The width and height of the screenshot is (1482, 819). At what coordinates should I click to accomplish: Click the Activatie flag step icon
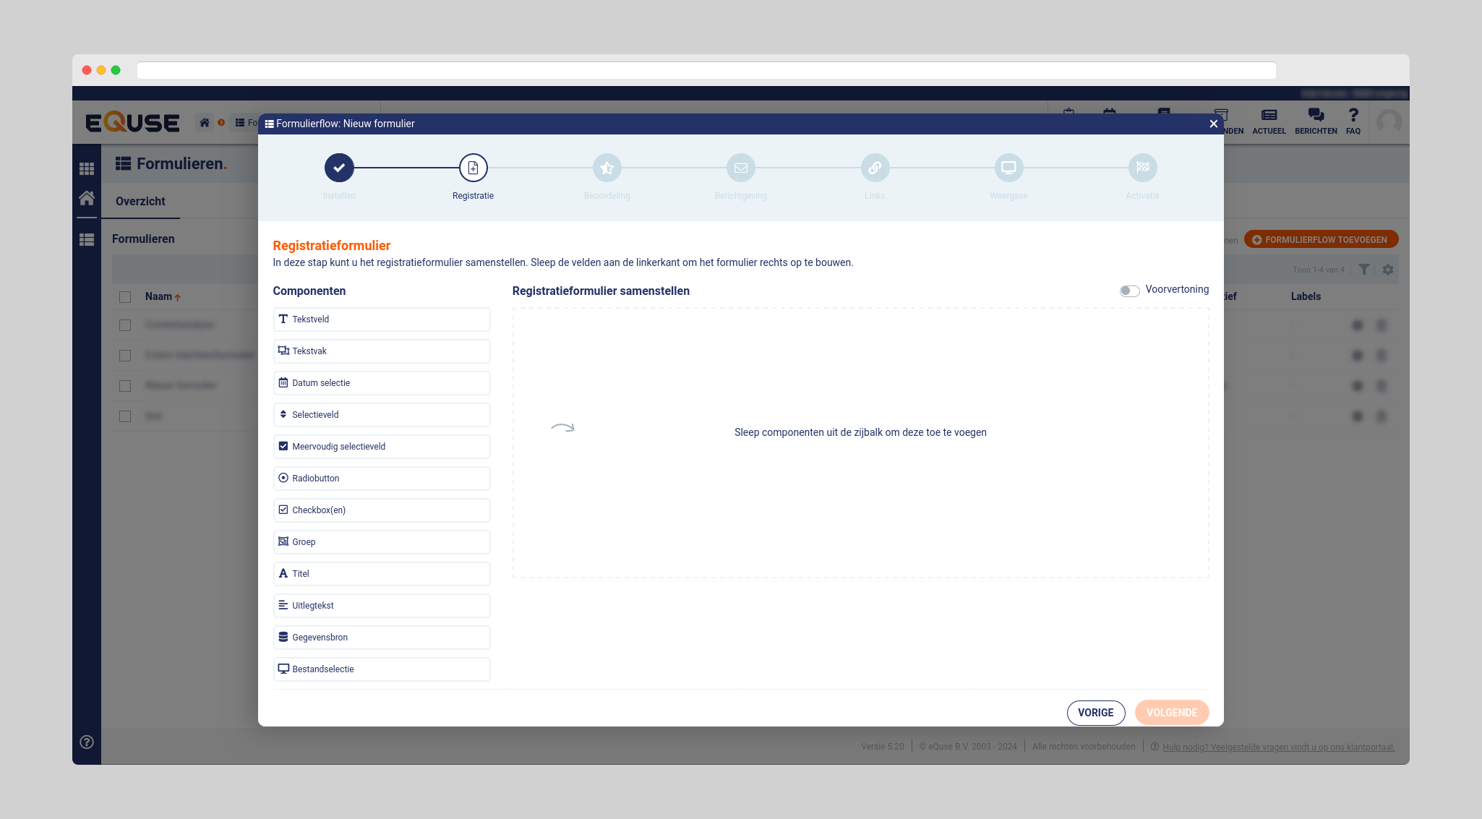pos(1142,168)
